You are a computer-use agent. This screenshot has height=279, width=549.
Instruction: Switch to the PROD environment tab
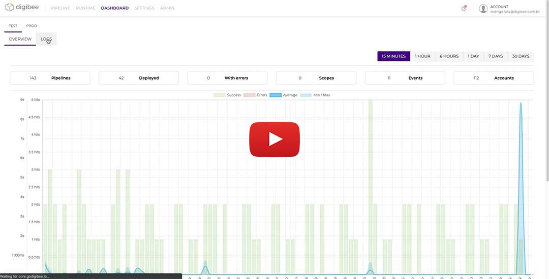(x=32, y=26)
